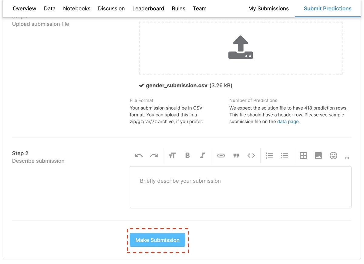The image size is (364, 264).
Task: Insert a block quote
Action: click(236, 156)
